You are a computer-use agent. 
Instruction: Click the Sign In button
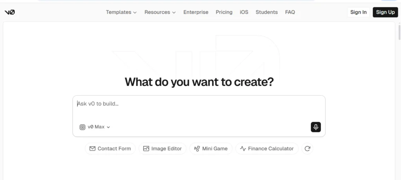click(x=358, y=12)
